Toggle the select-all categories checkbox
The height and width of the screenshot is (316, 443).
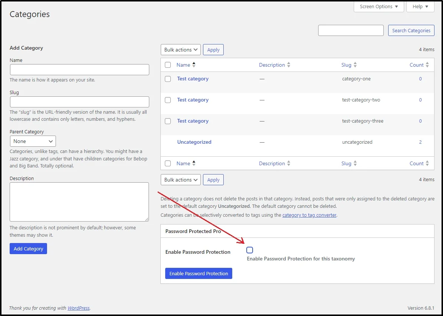[x=168, y=64]
